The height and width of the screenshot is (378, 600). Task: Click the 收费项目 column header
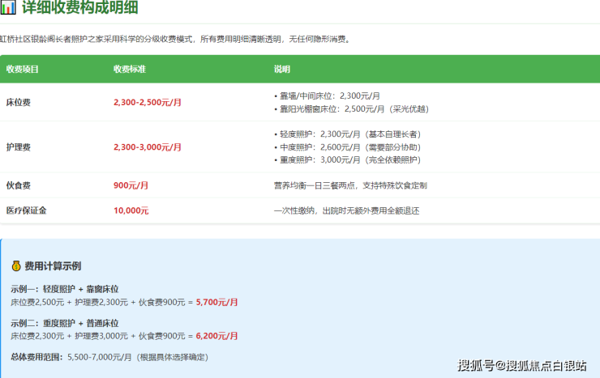[22, 69]
